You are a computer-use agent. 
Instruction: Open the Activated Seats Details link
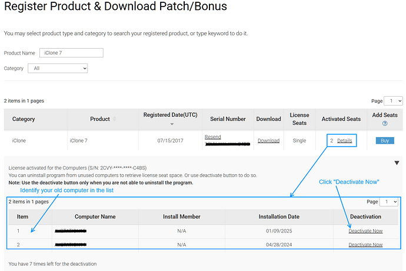(x=345, y=141)
